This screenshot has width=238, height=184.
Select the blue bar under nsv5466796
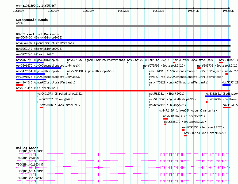pyautogui.click(x=30, y=63)
